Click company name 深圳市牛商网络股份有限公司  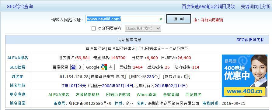pyautogui.click(x=173, y=104)
